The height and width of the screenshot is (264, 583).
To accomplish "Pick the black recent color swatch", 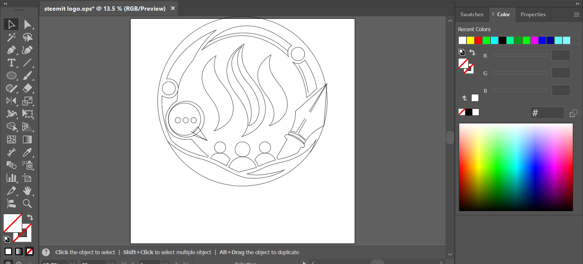I will (x=502, y=40).
